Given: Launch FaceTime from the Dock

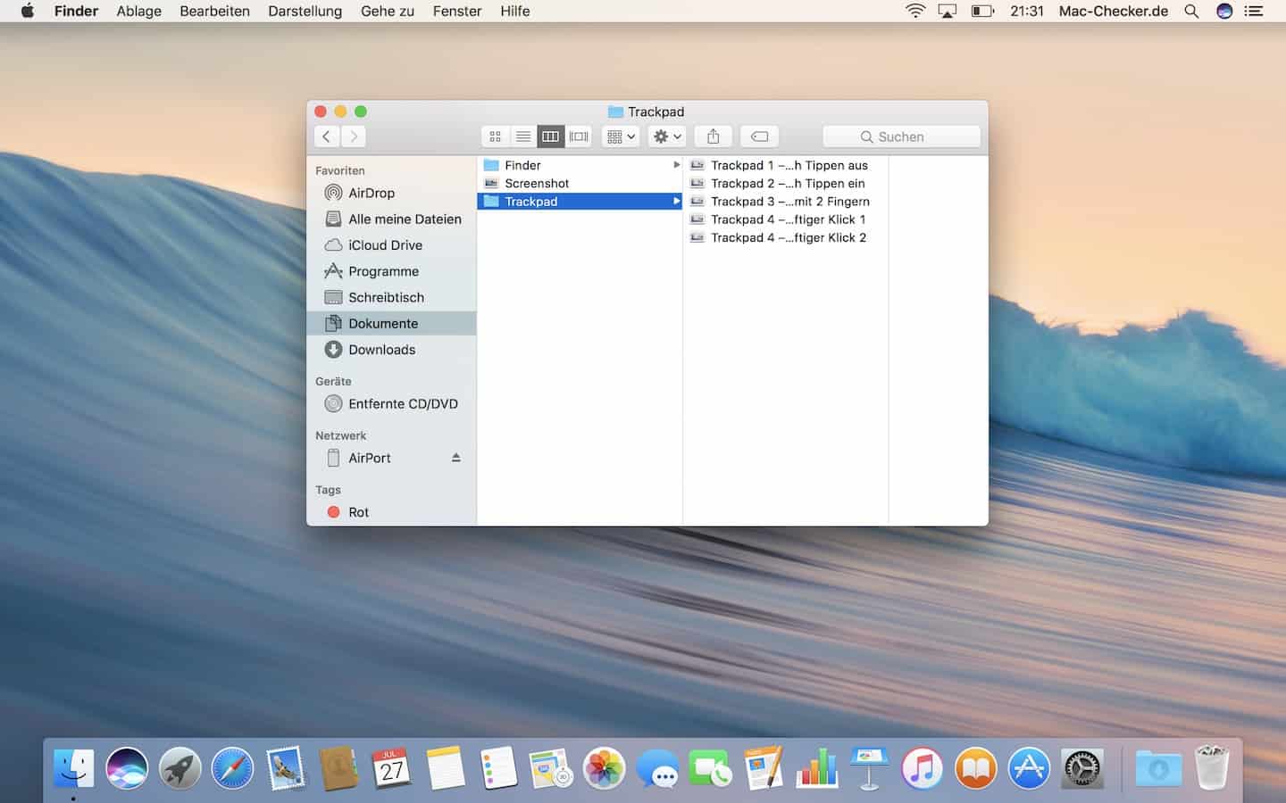Looking at the screenshot, I should point(711,767).
